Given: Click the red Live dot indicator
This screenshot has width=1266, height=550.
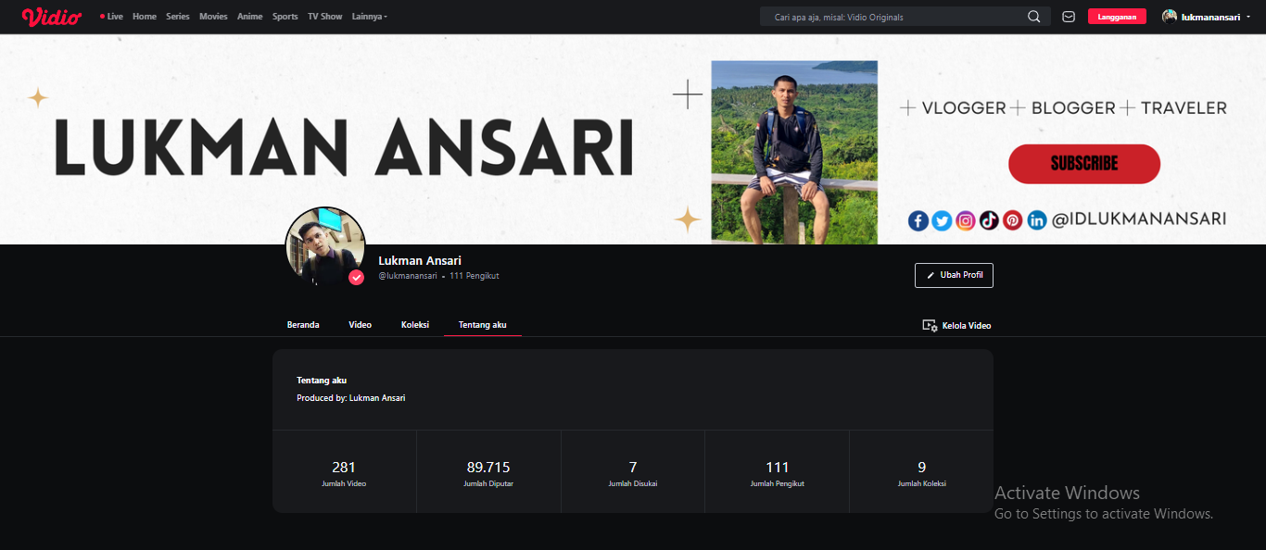Looking at the screenshot, I should point(102,17).
